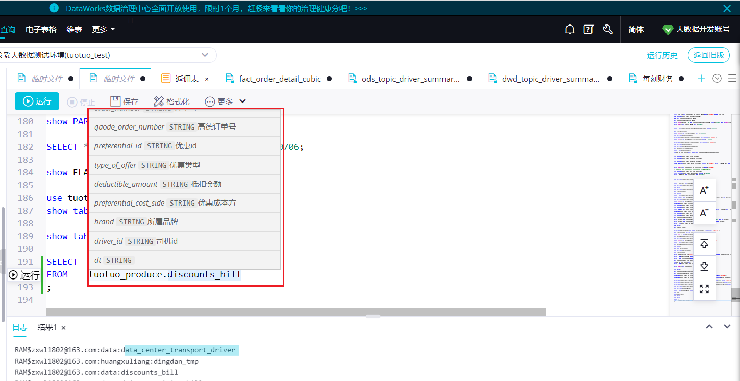Decrease font size with A- icon
Viewport: 740px width, 381px height.
click(704, 213)
